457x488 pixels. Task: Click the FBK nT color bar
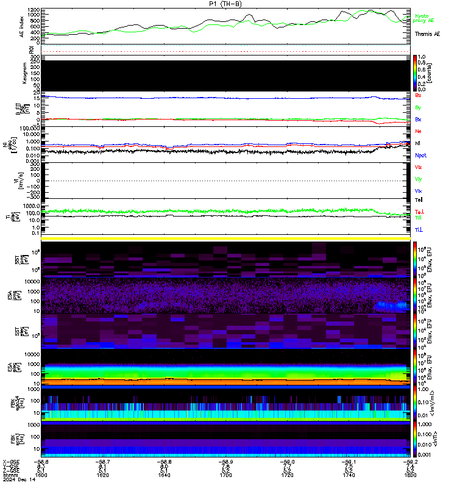[415, 439]
